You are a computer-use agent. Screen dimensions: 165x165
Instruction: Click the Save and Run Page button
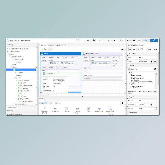(x=154, y=40)
